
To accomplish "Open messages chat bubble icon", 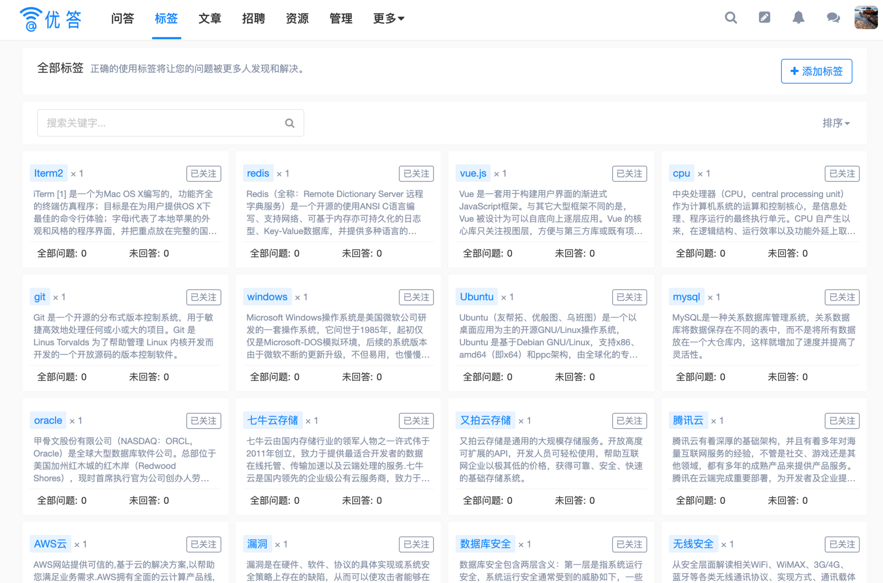I will click(x=833, y=18).
